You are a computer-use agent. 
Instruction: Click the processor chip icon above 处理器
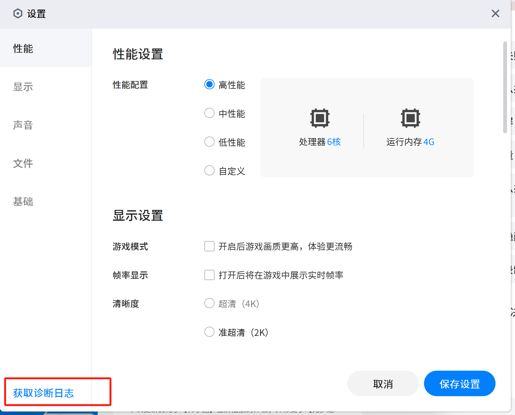click(x=320, y=118)
